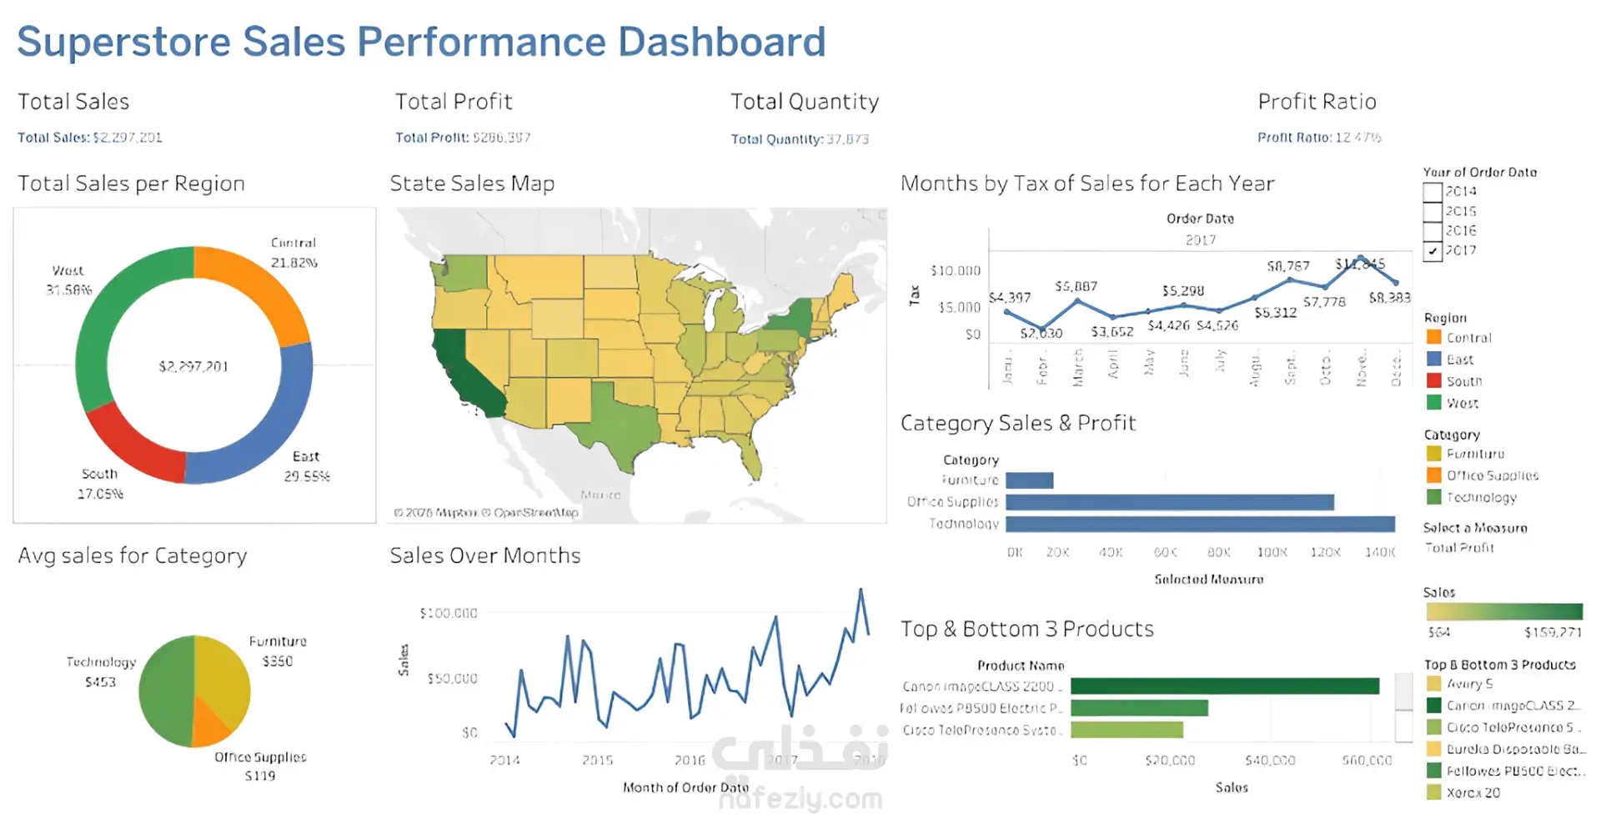Select the East region blue legend swatch
This screenshot has height=815, width=1601.
pos(1434,359)
